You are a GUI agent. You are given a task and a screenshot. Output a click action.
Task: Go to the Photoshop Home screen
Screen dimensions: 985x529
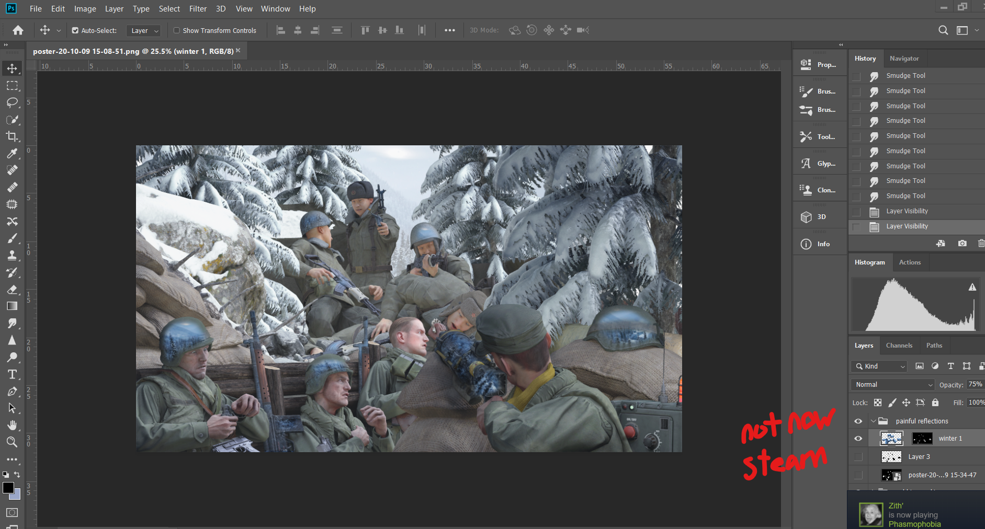(x=18, y=30)
